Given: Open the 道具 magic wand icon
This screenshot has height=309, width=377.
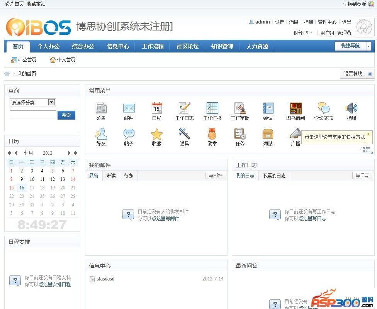Looking at the screenshot, I should point(184,133).
